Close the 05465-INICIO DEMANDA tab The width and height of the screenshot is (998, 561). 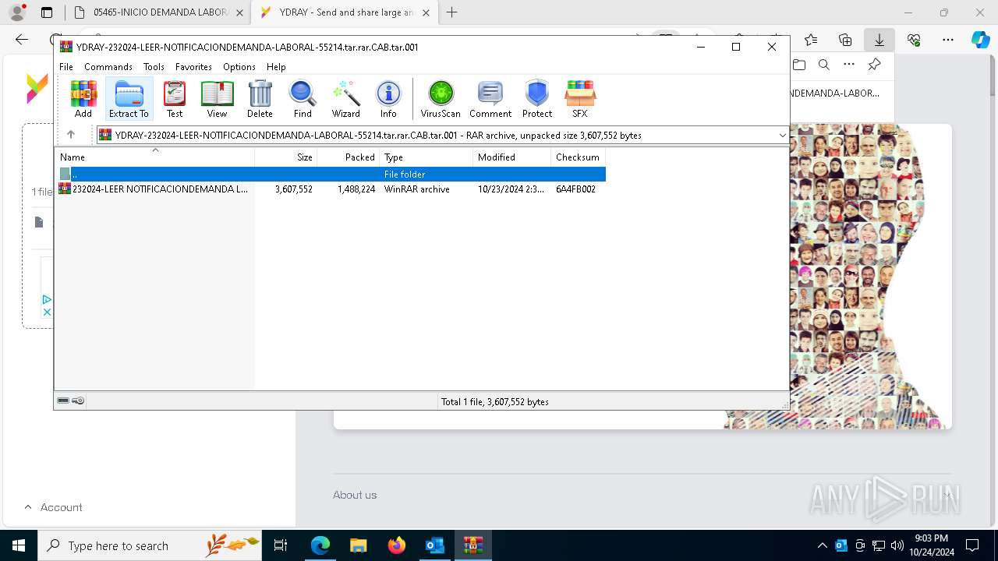(x=239, y=12)
